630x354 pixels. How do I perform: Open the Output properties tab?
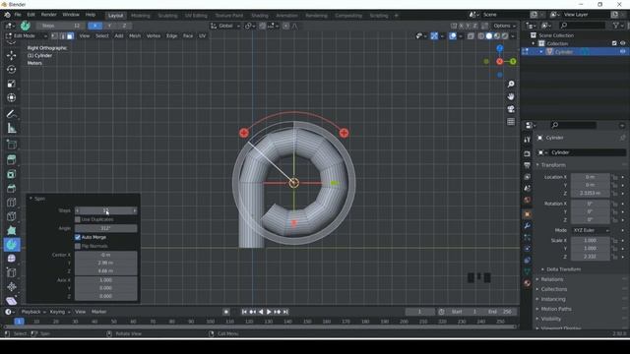[528, 165]
